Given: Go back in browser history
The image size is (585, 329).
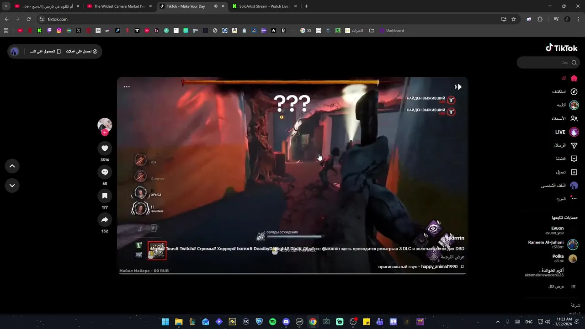Looking at the screenshot, I should (x=6, y=19).
